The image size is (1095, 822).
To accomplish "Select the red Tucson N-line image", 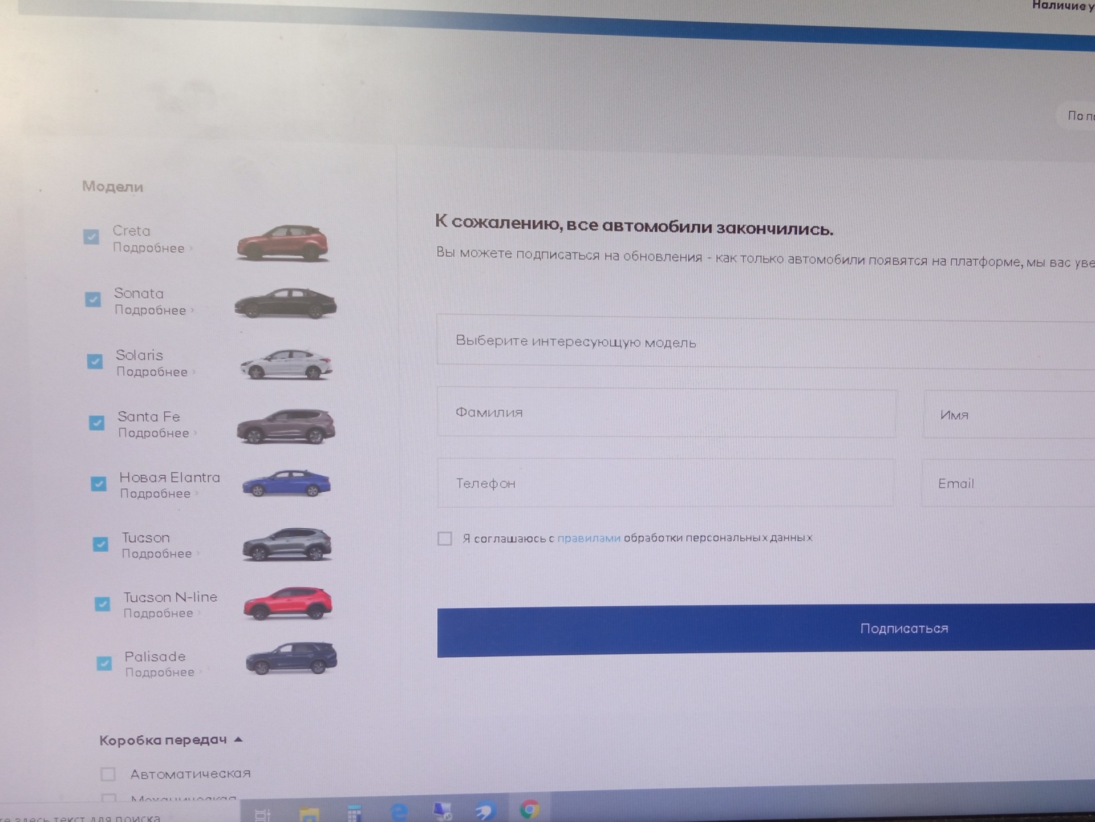I will coord(288,604).
